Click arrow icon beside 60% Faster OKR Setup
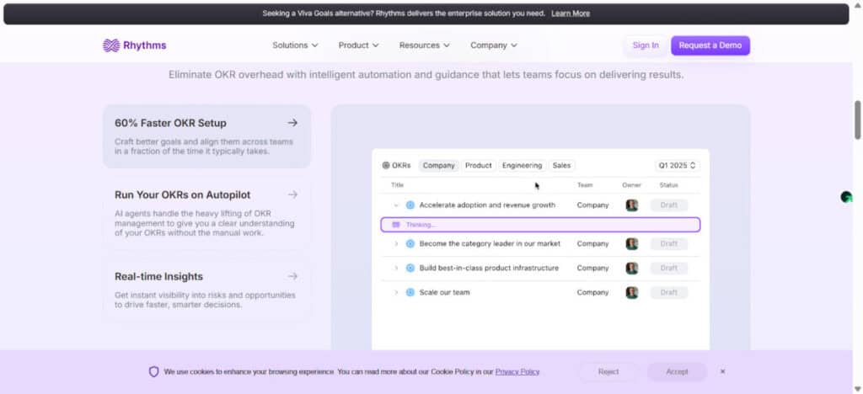Image resolution: width=863 pixels, height=394 pixels. (x=292, y=123)
